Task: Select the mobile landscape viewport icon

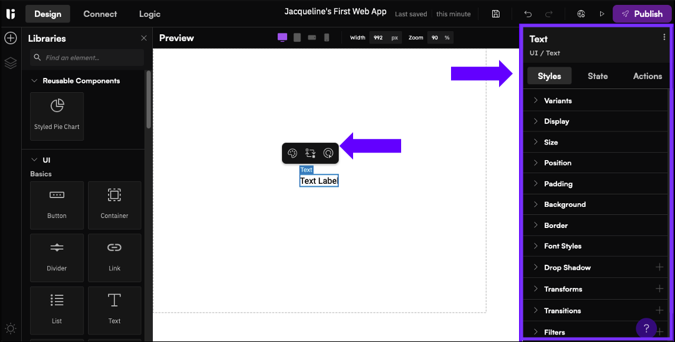Action: [x=312, y=37]
